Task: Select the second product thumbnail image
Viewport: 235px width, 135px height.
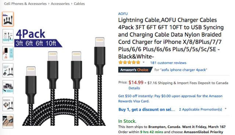Action: tap(8, 36)
